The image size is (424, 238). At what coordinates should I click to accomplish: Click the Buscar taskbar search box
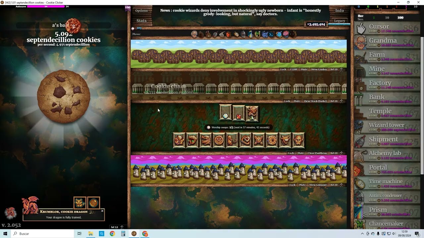42,234
